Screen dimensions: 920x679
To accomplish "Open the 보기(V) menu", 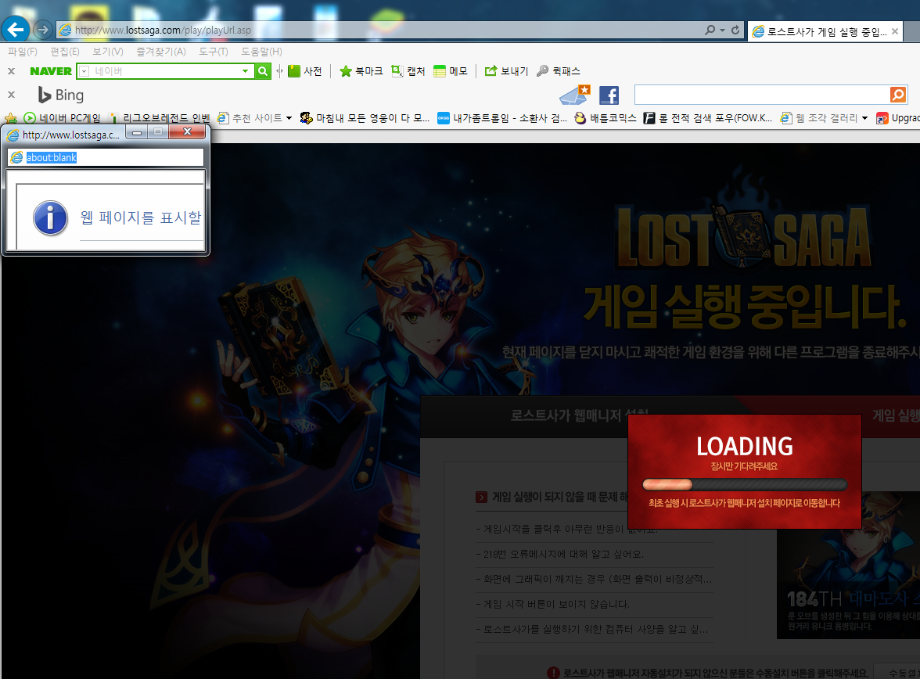I will coord(107,52).
